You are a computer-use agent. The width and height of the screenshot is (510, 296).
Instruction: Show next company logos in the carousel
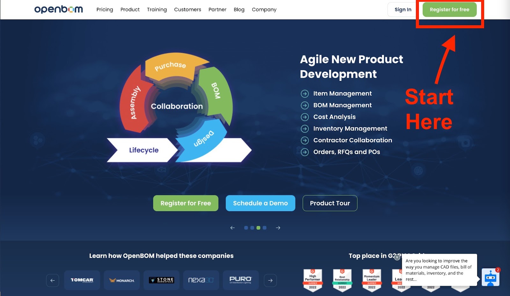click(270, 280)
